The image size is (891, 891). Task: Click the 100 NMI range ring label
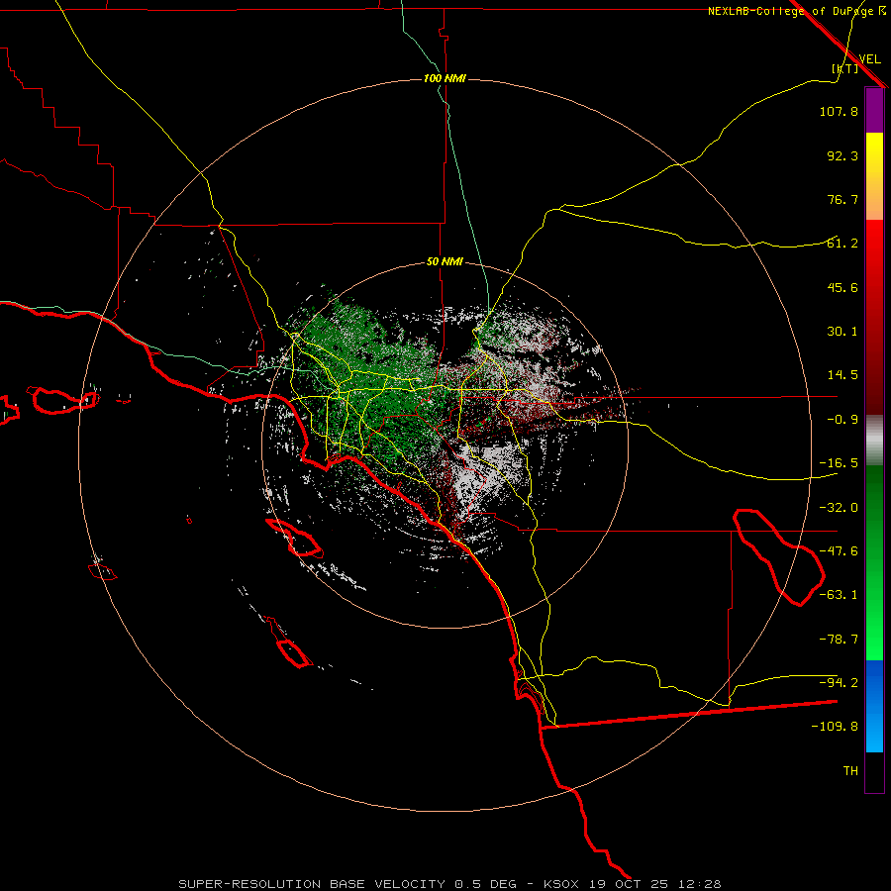click(x=445, y=78)
